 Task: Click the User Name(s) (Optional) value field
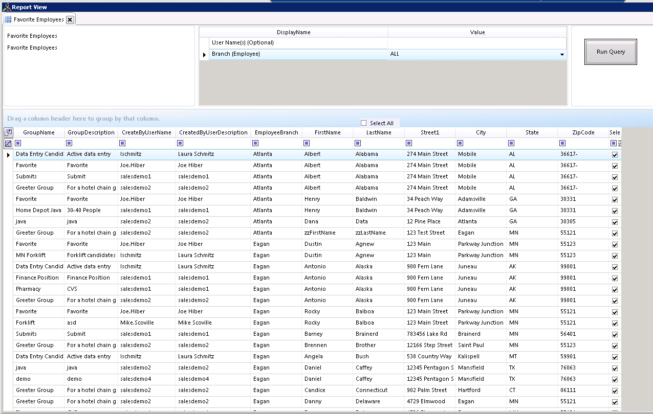(477, 43)
